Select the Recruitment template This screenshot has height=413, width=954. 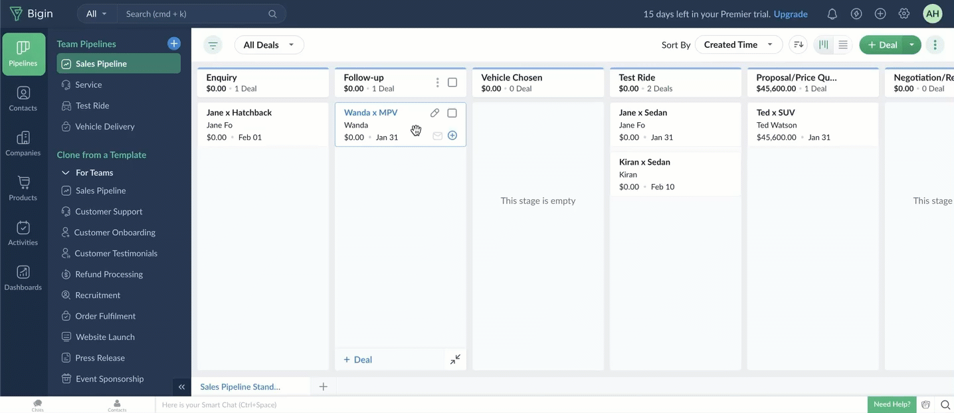[x=98, y=295]
